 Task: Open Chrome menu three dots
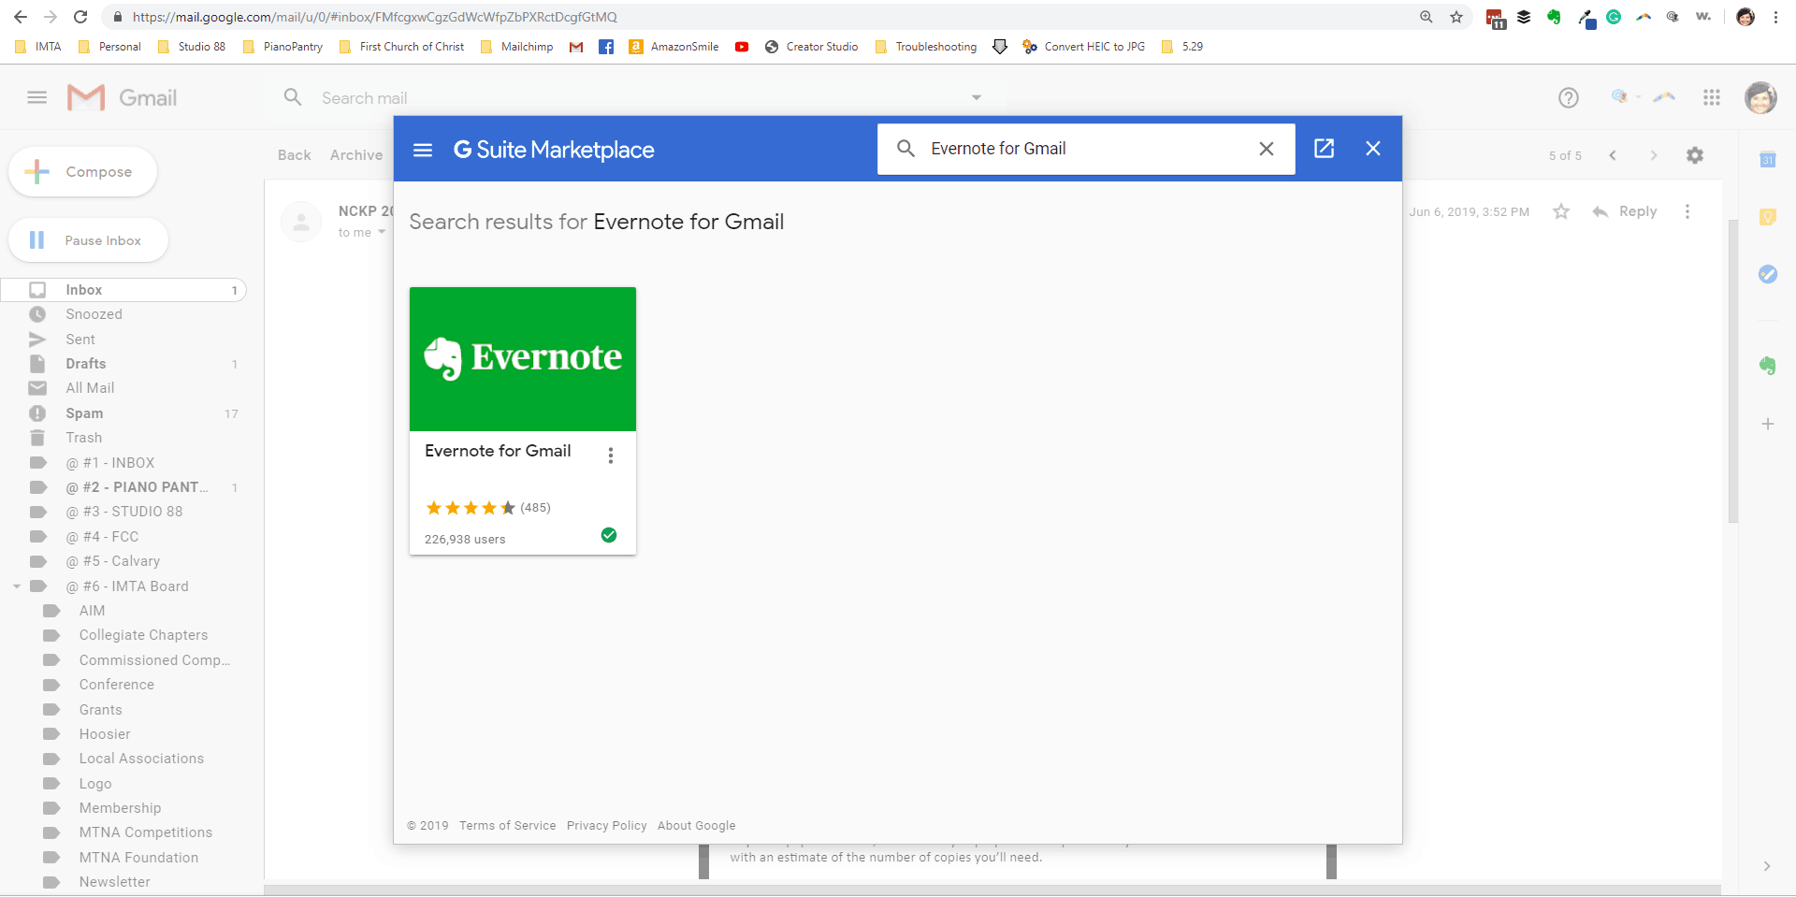1775,17
